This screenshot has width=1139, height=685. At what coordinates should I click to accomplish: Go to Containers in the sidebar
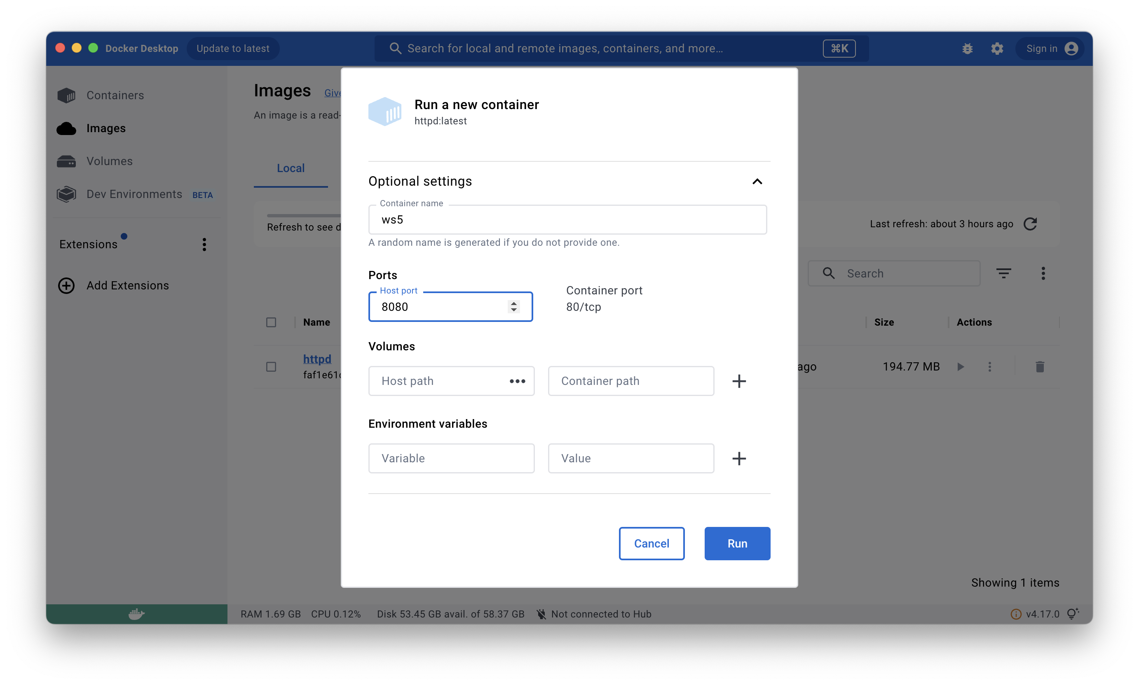pos(115,95)
